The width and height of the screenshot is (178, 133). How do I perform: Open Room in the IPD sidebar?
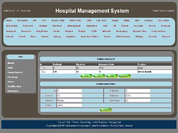point(11,82)
